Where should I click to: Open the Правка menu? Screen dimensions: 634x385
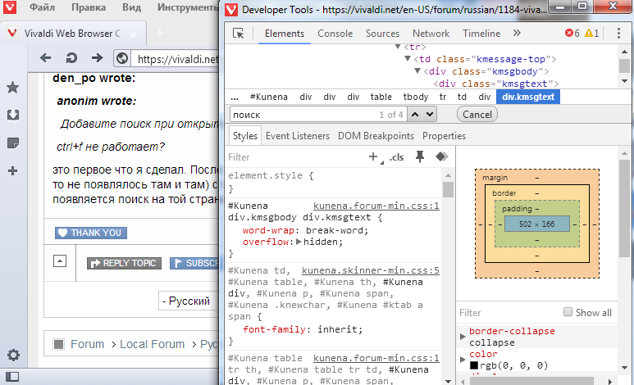tap(89, 7)
